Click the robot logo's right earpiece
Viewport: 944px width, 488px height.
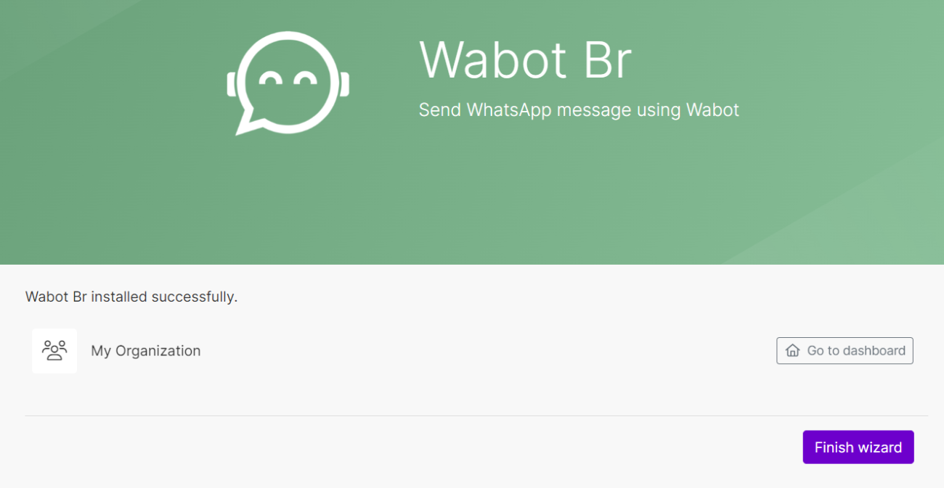pos(345,83)
